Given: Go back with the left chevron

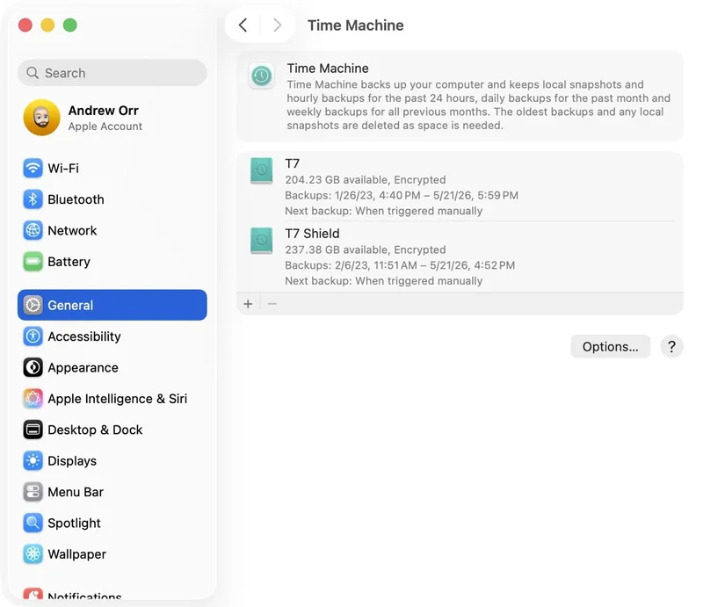Looking at the screenshot, I should click(x=243, y=25).
